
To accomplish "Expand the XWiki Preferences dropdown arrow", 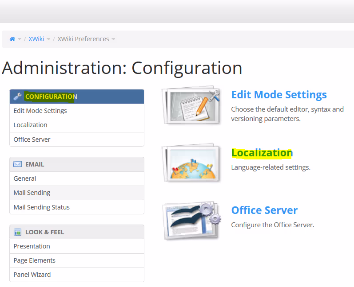I will (x=113, y=39).
